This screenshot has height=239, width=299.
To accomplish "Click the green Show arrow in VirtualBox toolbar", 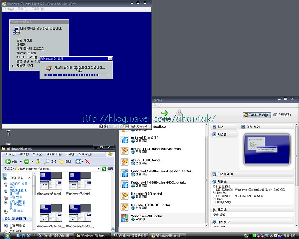I will click(164, 113).
